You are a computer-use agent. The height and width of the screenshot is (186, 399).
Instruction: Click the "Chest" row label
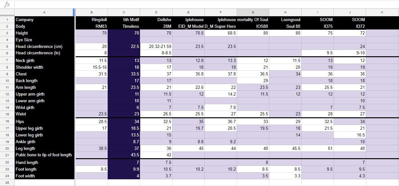click(x=44, y=74)
